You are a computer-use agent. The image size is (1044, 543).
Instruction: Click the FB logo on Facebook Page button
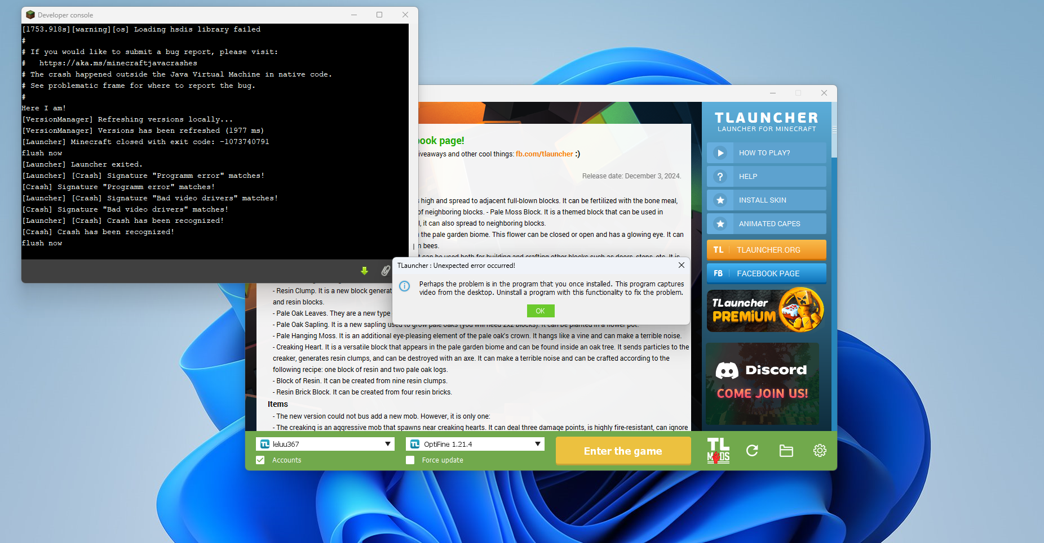tap(718, 273)
